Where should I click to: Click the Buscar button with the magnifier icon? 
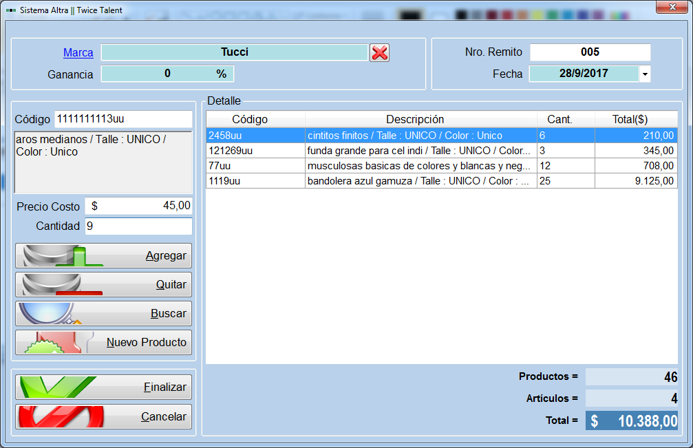coord(104,313)
